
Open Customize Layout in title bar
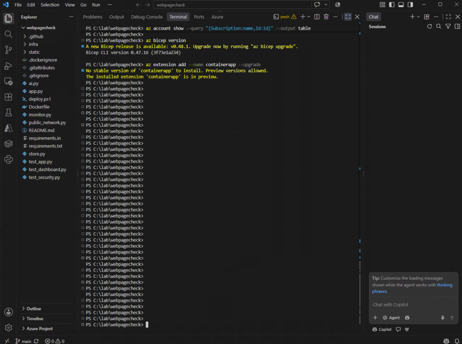(x=382, y=5)
